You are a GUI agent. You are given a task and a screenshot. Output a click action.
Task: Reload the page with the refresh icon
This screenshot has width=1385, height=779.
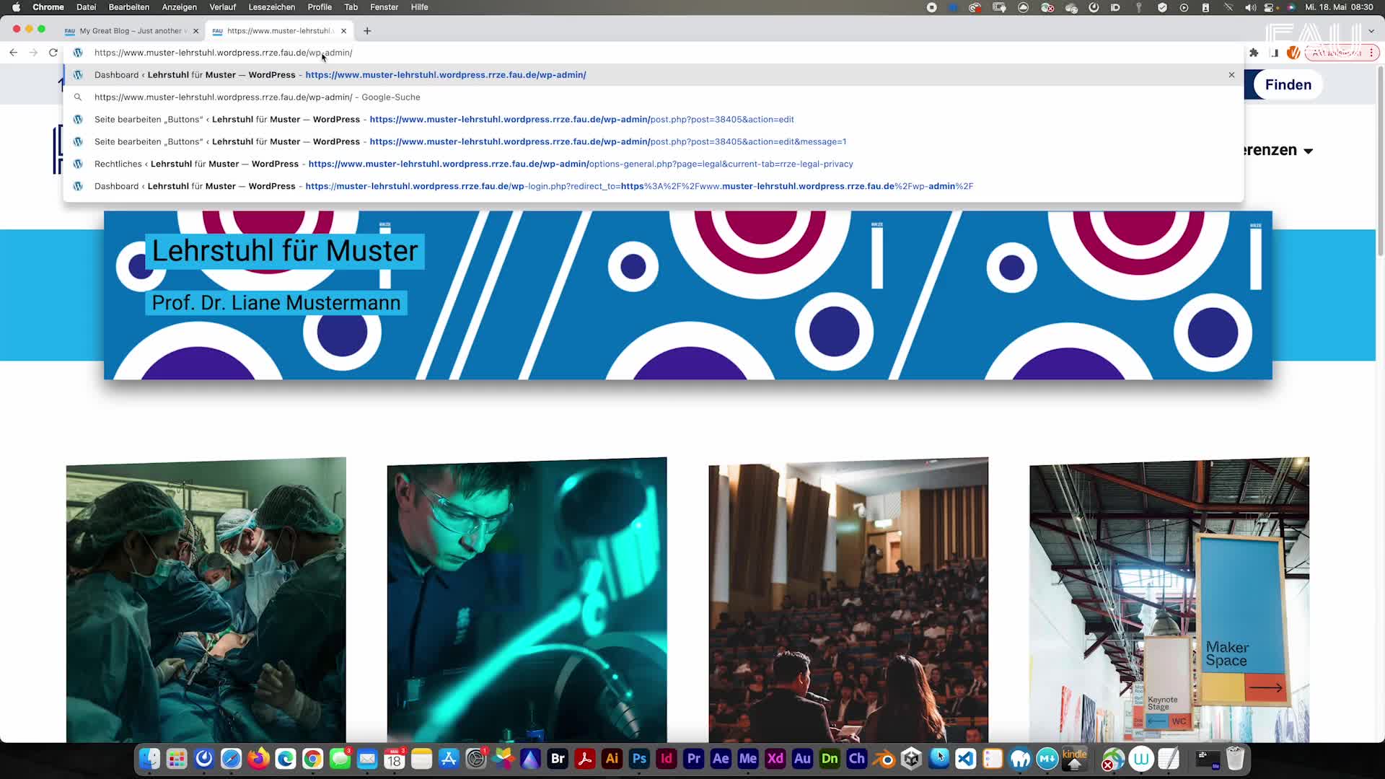point(53,53)
